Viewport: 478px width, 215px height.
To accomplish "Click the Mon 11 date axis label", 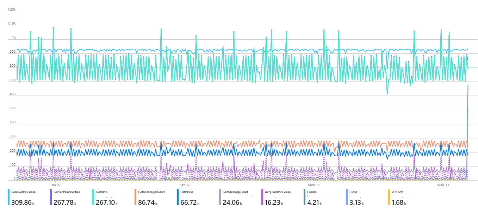I will 314,184.
